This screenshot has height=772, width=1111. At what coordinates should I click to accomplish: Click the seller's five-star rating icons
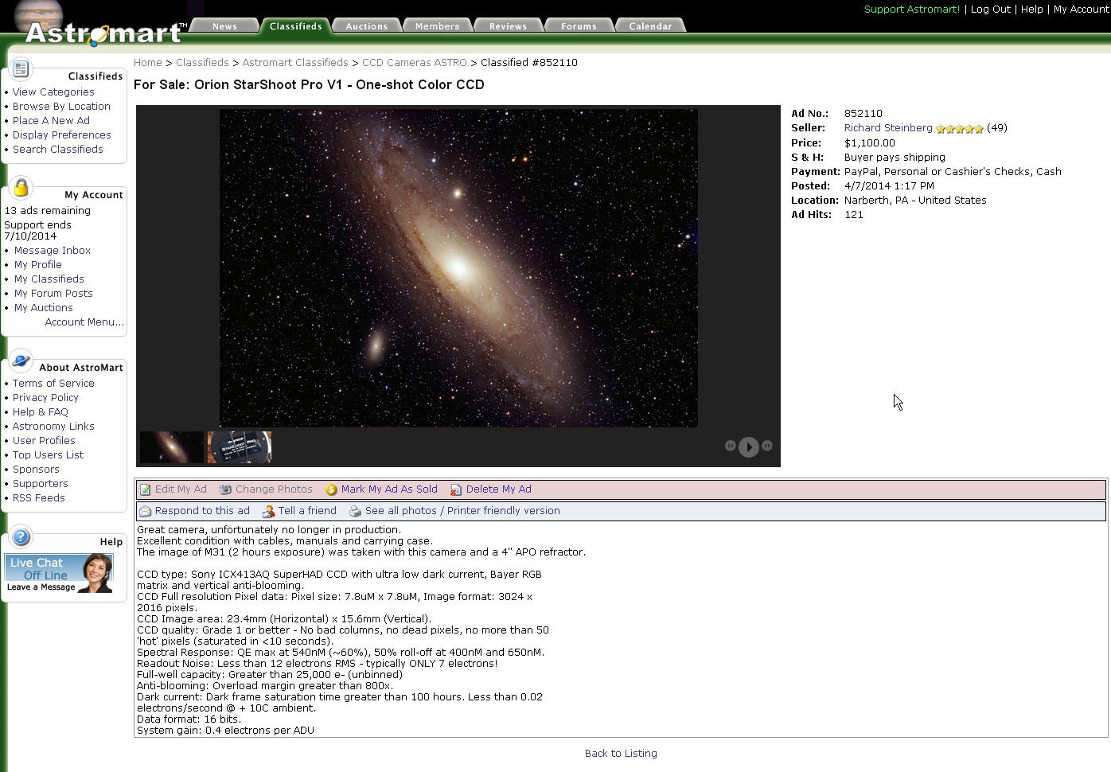pyautogui.click(x=960, y=128)
